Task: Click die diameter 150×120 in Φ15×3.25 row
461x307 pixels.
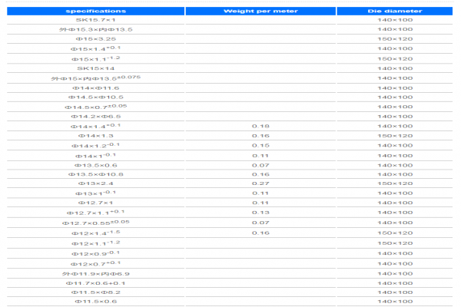Action: 395,39
